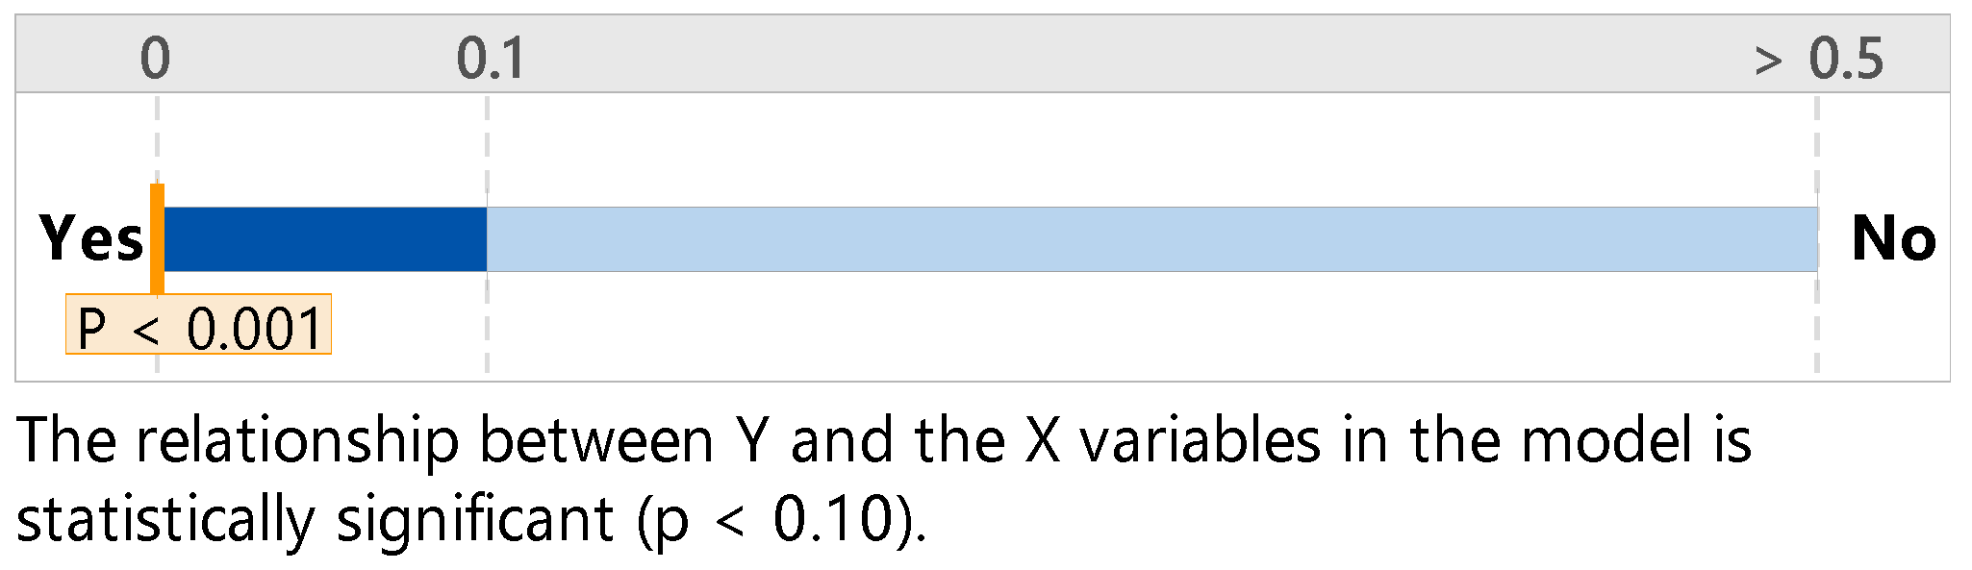
Task: Click the "No" label beside the bar
Action: click(1893, 238)
